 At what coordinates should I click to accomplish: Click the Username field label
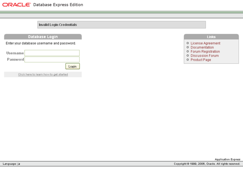(15, 53)
